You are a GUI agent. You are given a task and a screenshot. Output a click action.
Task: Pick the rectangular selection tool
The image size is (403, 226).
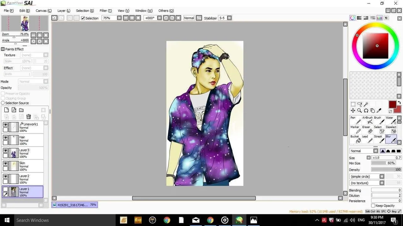point(353,104)
